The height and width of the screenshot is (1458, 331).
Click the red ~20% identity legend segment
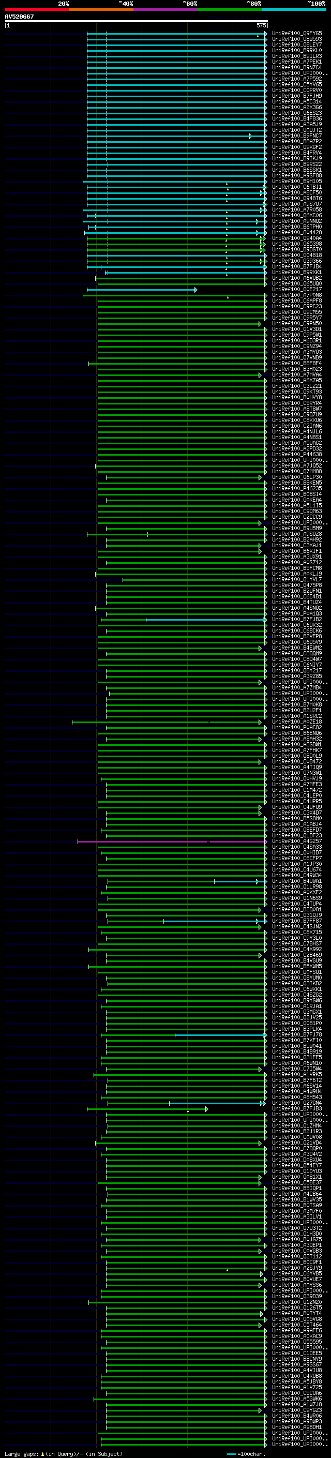pyautogui.click(x=37, y=9)
